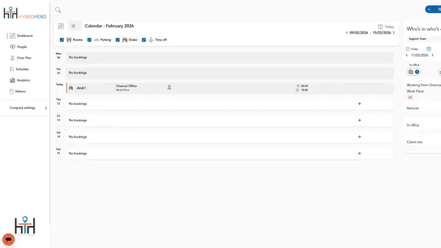Open the desk1 booking row
The image size is (441, 248).
click(229, 88)
